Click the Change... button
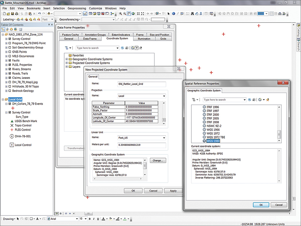 click(158, 160)
